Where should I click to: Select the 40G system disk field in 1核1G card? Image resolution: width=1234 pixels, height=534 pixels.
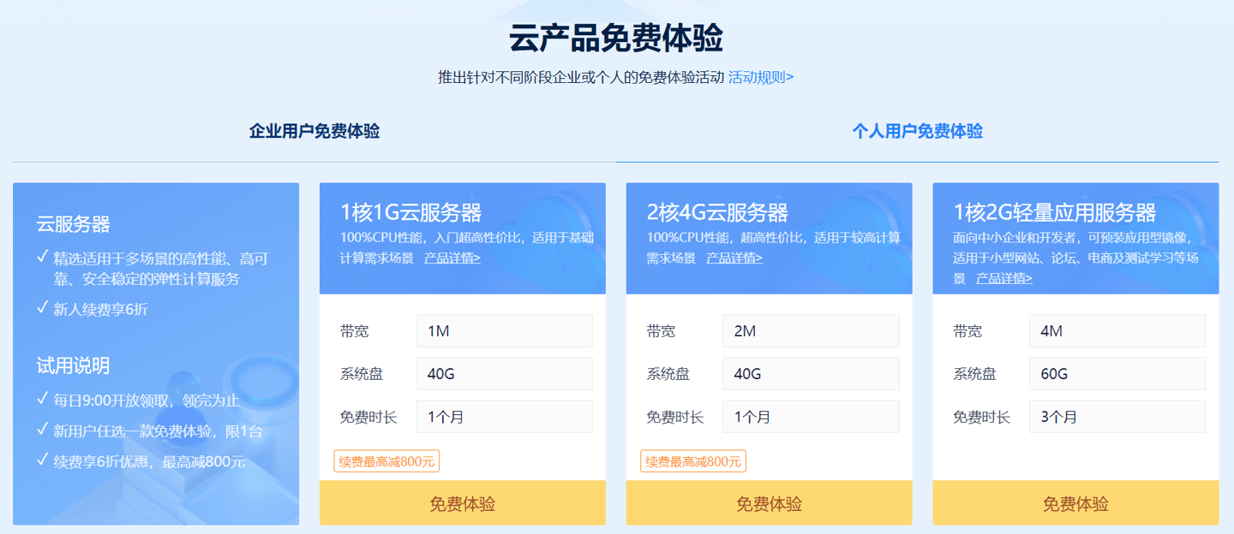[505, 374]
